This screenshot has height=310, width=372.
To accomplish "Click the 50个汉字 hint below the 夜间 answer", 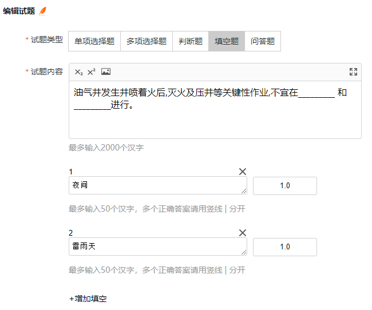I will pos(157,209).
